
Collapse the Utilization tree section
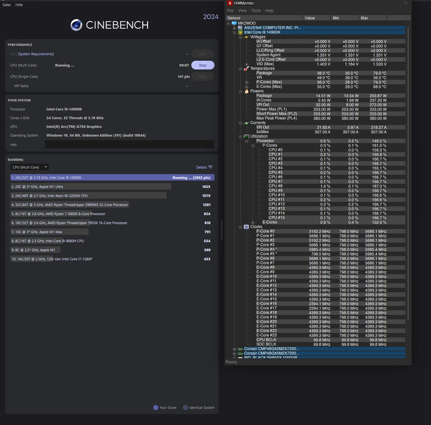240,137
